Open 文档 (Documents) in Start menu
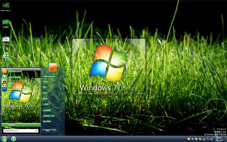This screenshot has height=142, width=227. 45,82
